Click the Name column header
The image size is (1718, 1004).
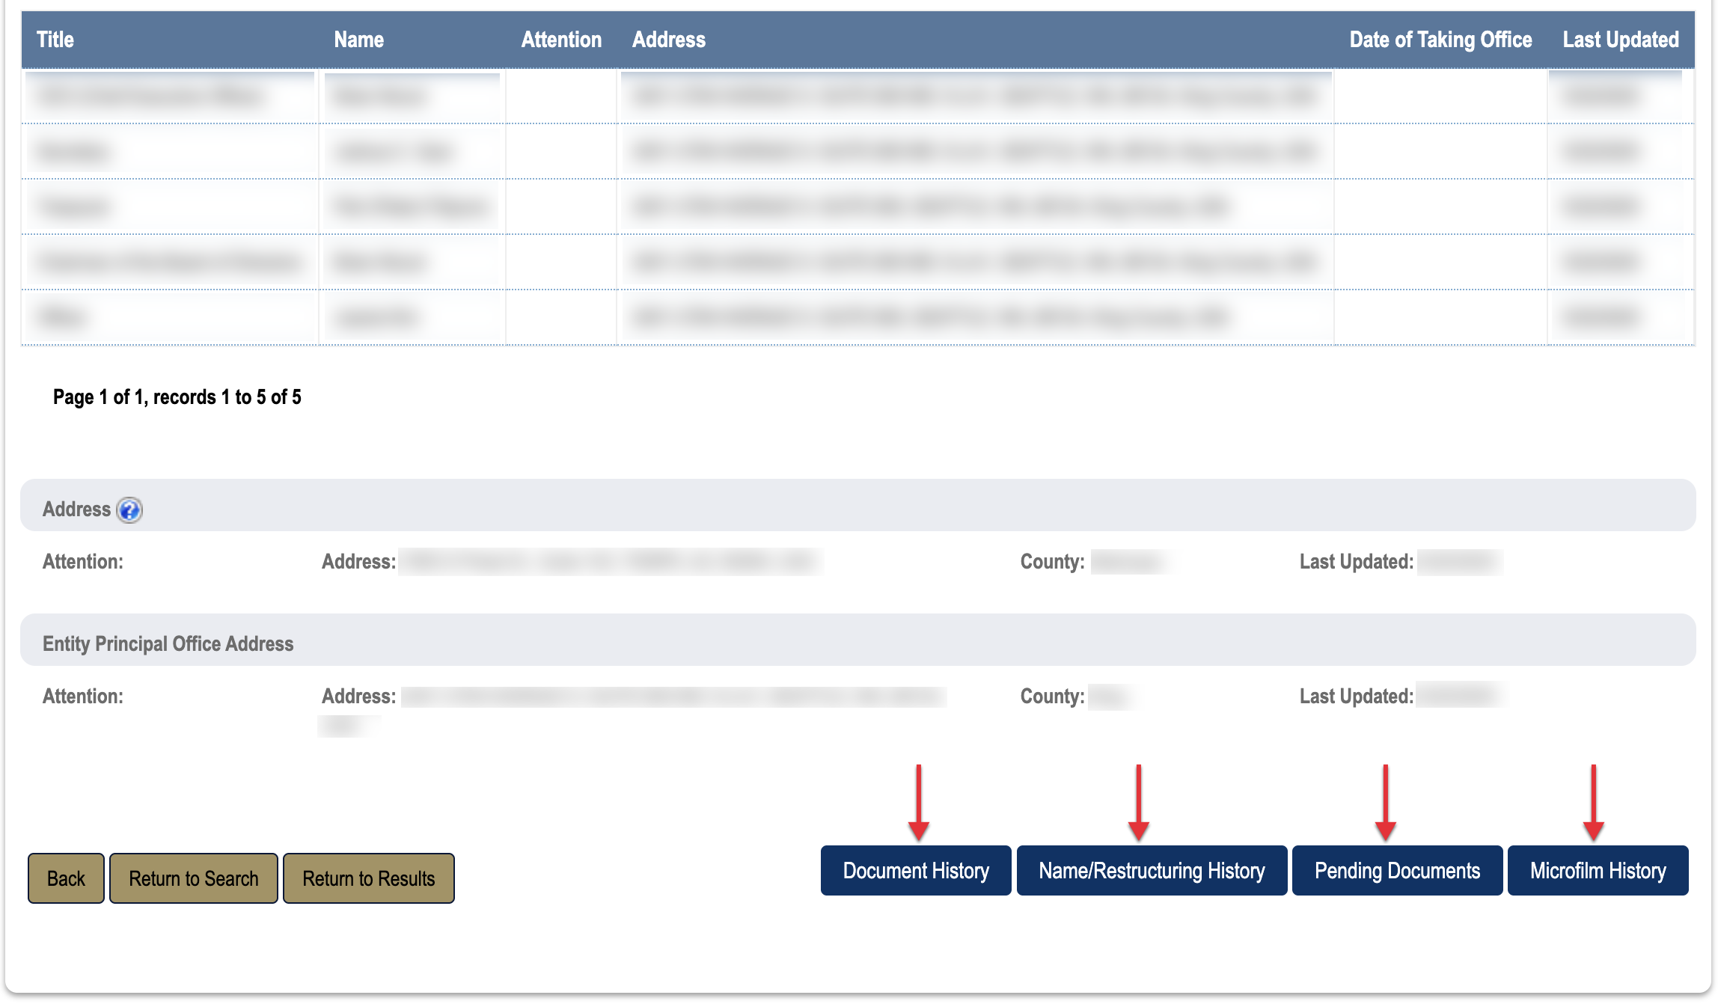[358, 40]
